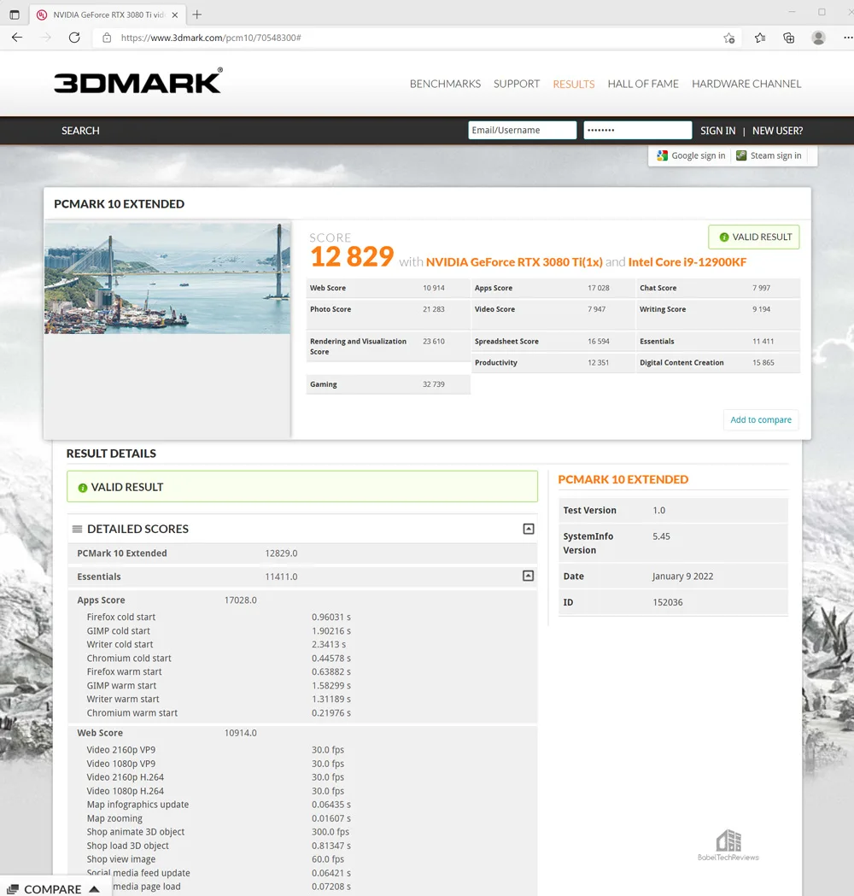Reload the page with refresh icon
The height and width of the screenshot is (896, 854).
coord(74,38)
